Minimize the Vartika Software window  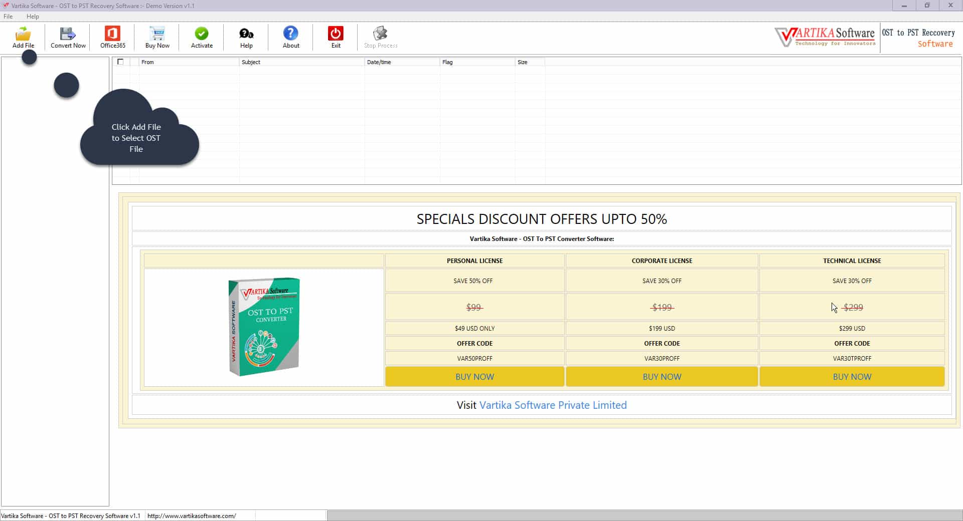coord(904,6)
